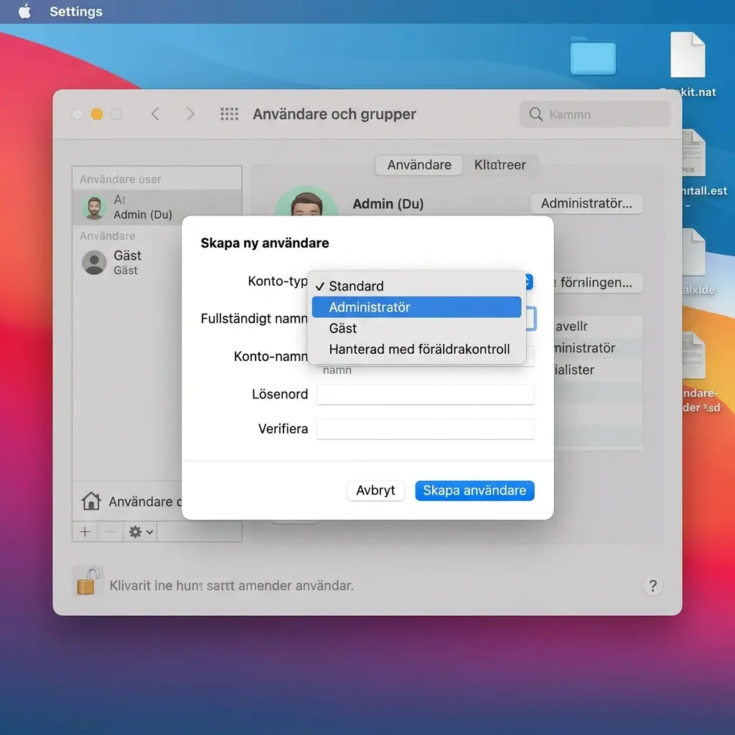Remove user with the minus button

tap(111, 532)
